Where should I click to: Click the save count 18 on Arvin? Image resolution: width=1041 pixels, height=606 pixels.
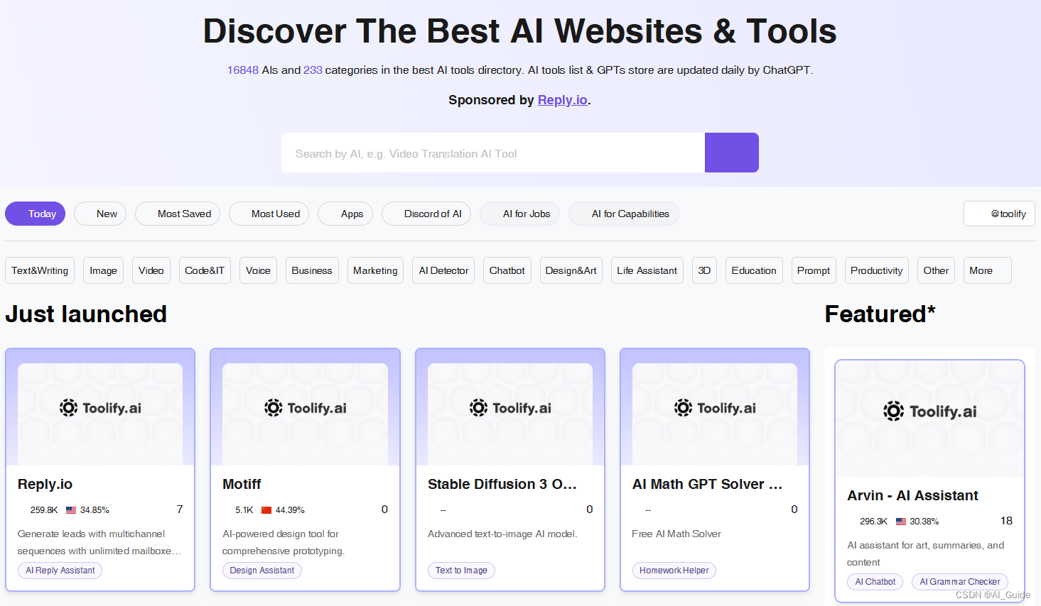tap(1006, 521)
